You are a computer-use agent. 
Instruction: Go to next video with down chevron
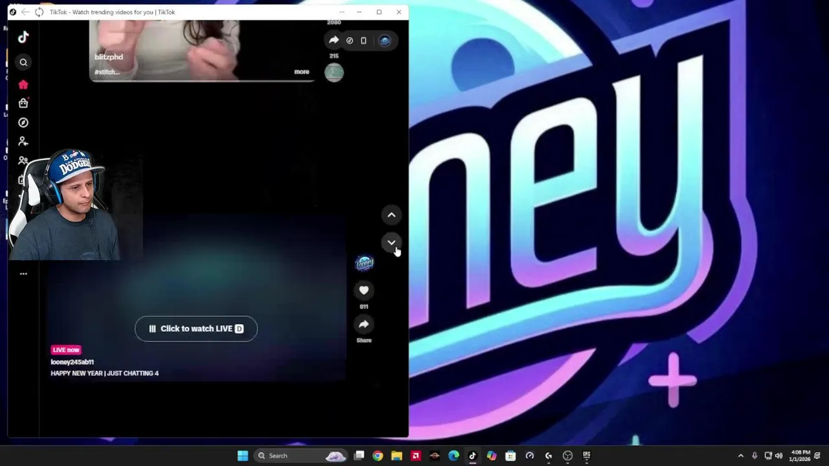tap(391, 243)
